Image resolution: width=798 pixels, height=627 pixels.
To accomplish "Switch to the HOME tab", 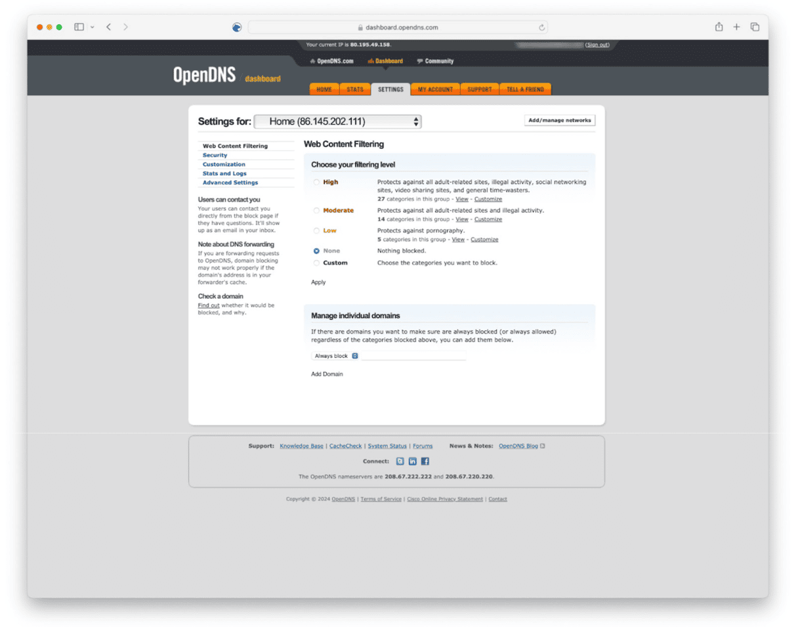I will click(x=324, y=89).
